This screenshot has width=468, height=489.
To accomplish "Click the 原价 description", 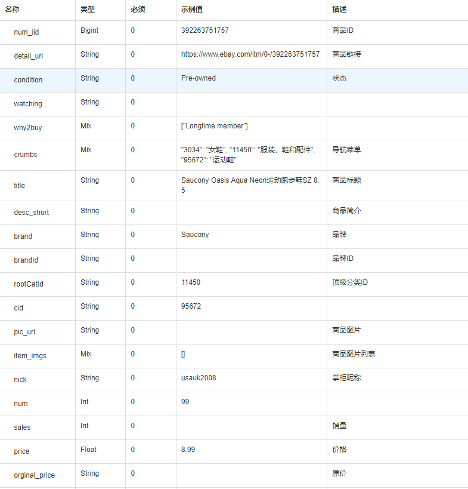I will pos(339,473).
